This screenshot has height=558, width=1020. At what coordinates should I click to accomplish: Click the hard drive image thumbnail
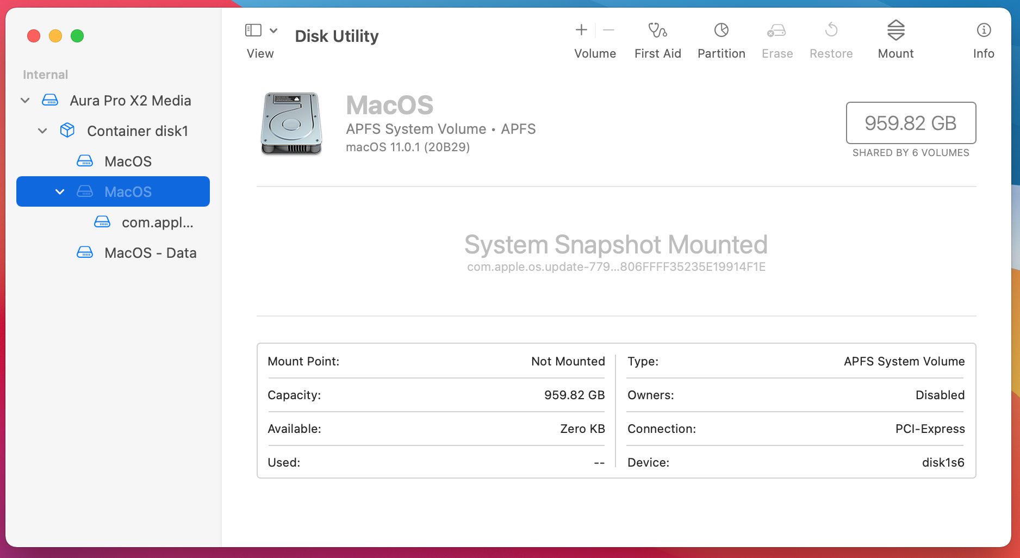tap(291, 123)
